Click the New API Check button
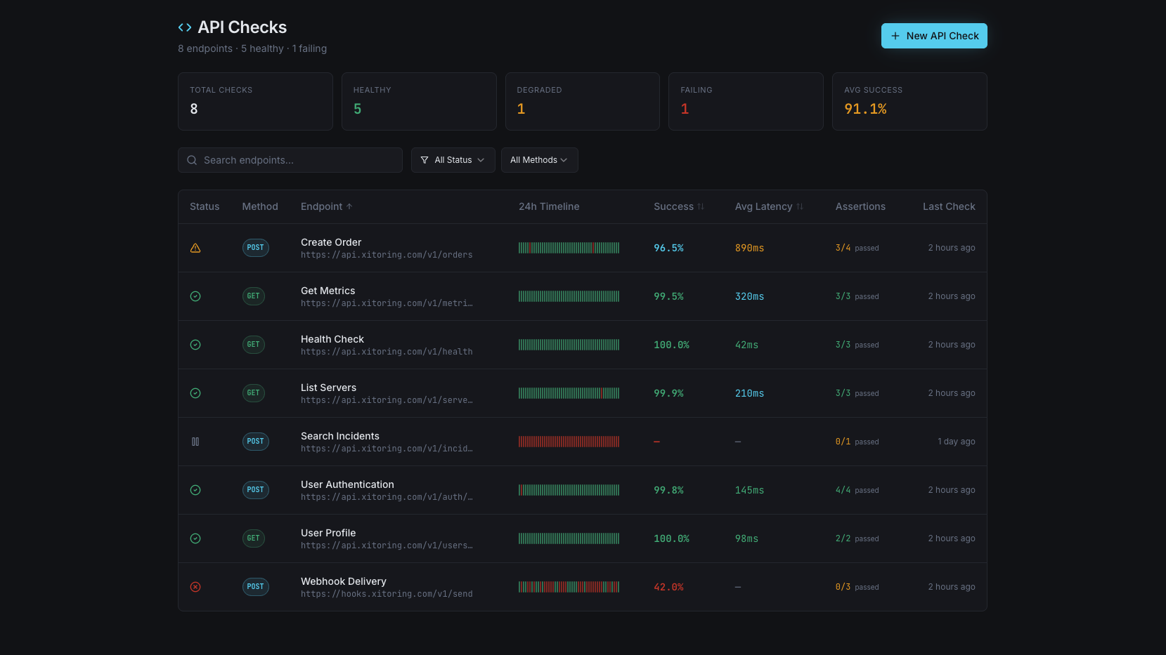 click(933, 36)
